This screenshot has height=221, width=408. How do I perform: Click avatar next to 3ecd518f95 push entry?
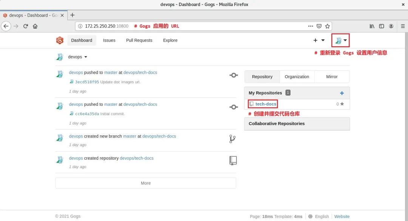[60, 74]
